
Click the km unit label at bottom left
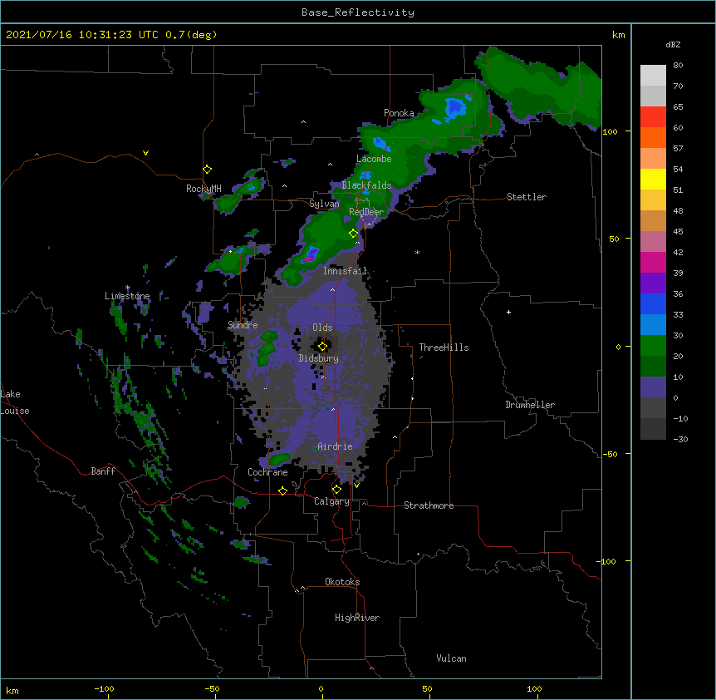[12, 690]
